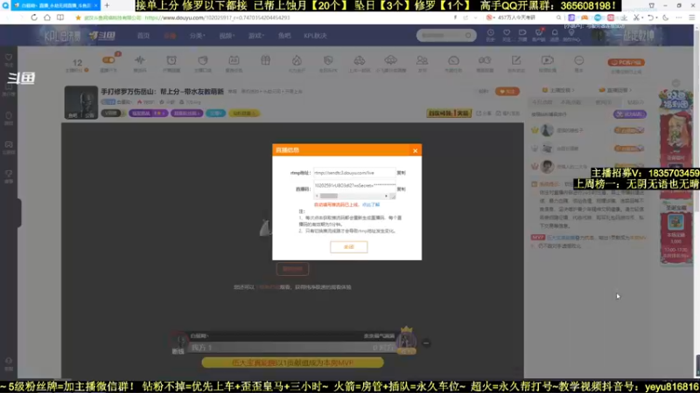Screen dimensions: 700x393
Task: Click the purple button in the ranking panel
Action: click(629, 114)
